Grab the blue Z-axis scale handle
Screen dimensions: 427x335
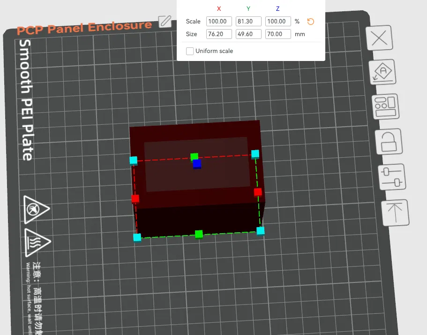[x=197, y=164]
